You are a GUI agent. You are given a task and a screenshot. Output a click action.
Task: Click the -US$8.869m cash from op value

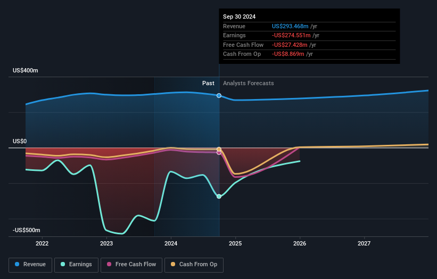[288, 54]
